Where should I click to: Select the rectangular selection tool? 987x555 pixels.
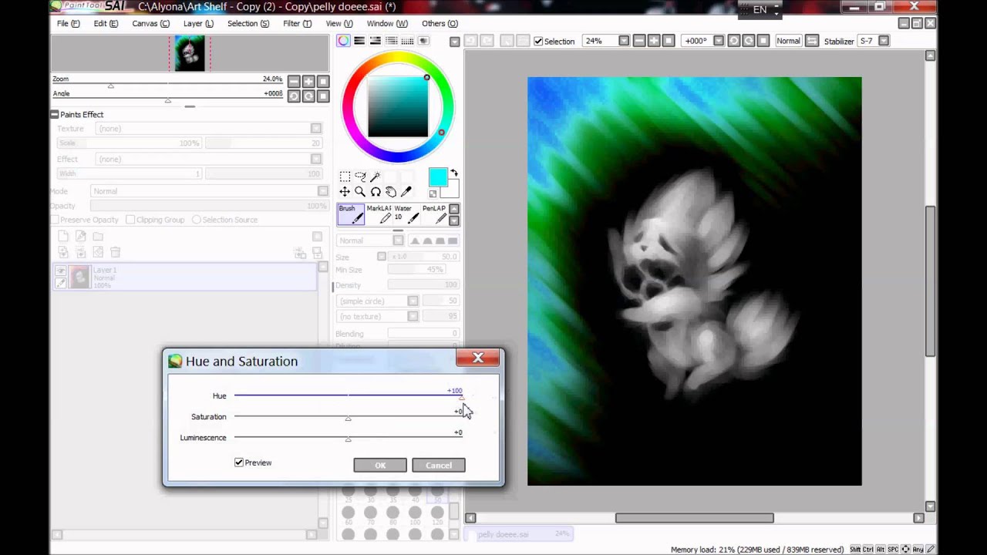(x=345, y=177)
